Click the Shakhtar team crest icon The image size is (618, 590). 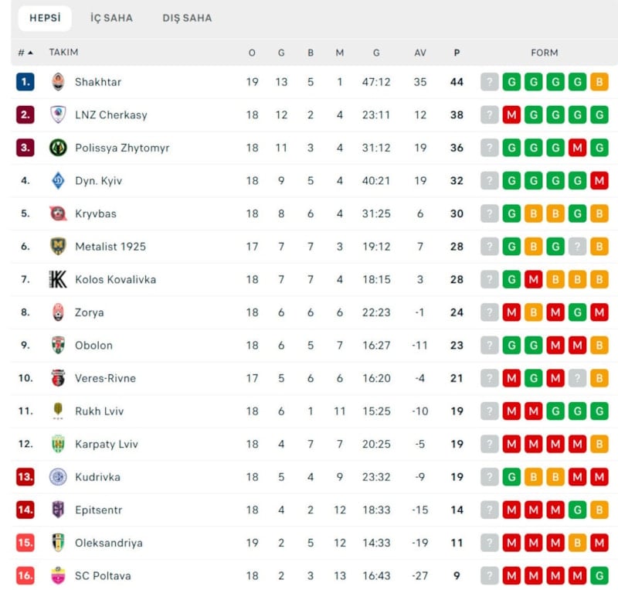click(58, 82)
